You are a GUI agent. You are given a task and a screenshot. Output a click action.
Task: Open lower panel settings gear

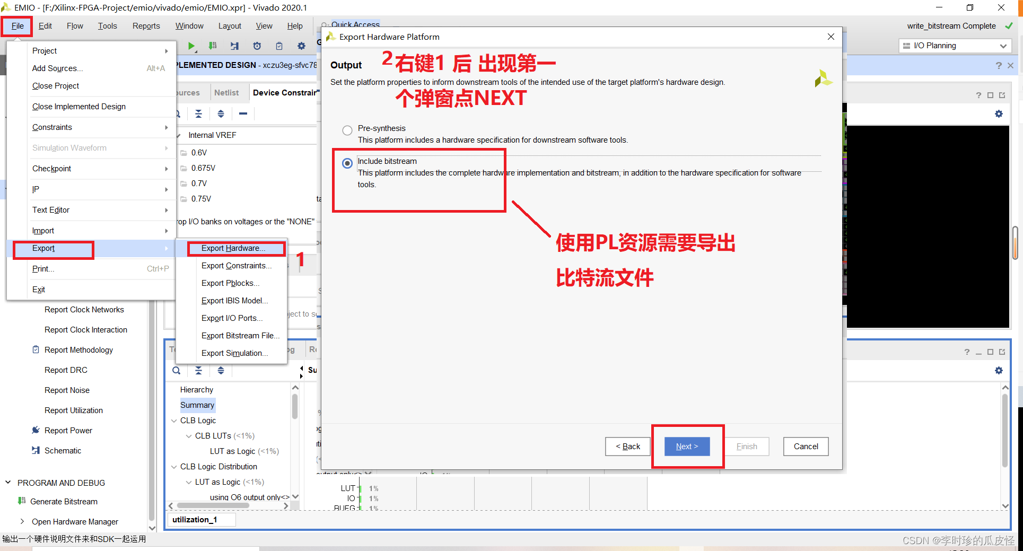click(x=999, y=371)
